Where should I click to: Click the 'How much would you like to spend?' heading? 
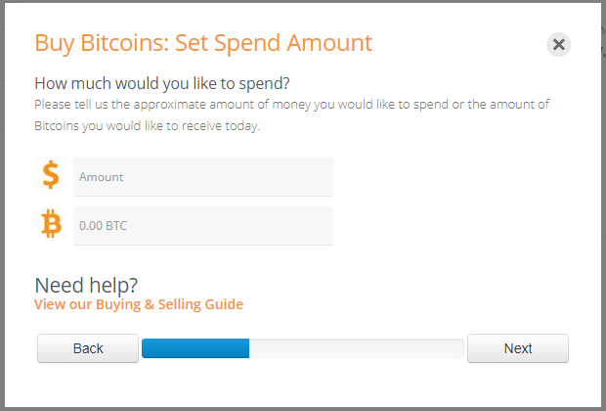pos(162,83)
